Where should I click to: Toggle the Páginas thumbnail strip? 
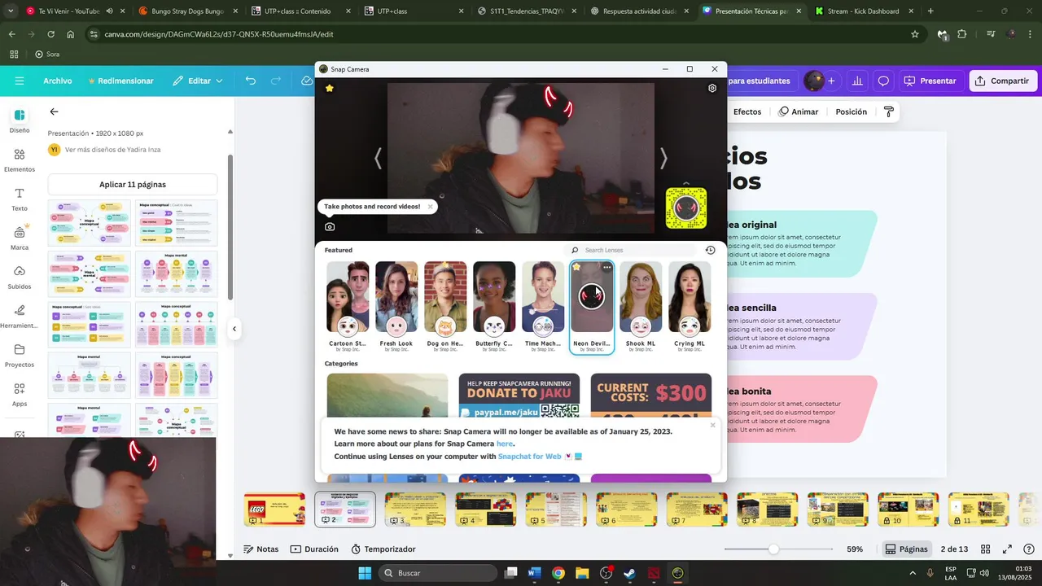tap(907, 549)
